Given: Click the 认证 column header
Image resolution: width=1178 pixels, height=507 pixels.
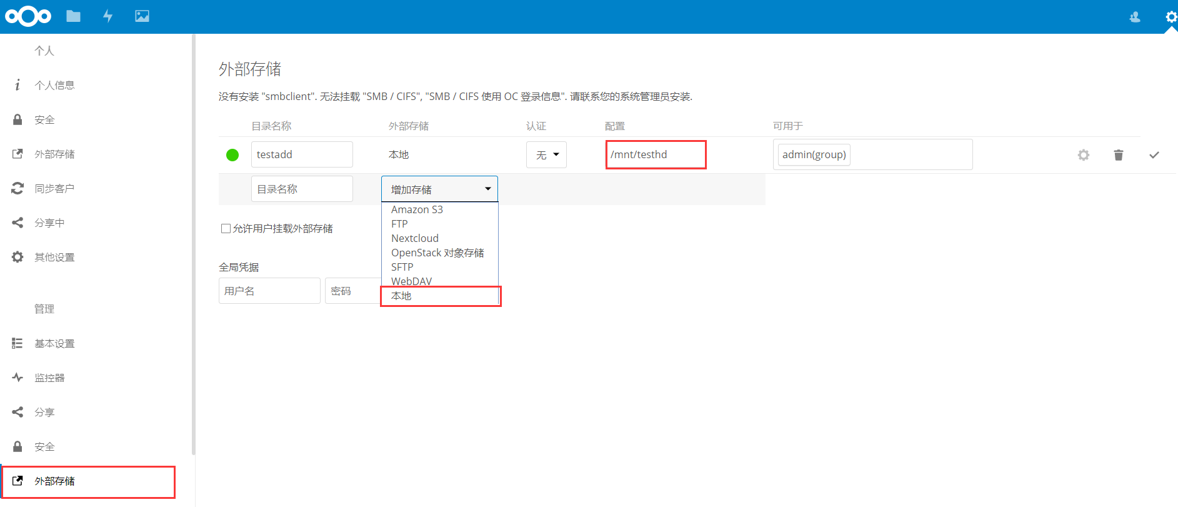Looking at the screenshot, I should (536, 126).
